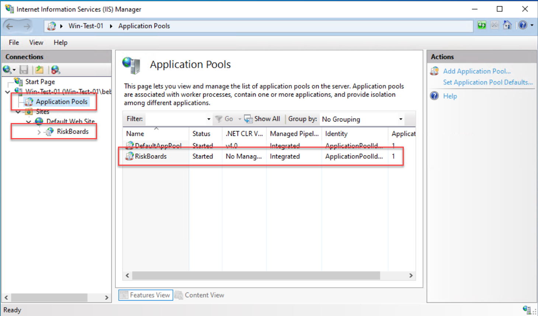Switch to the Features View tab

point(146,295)
